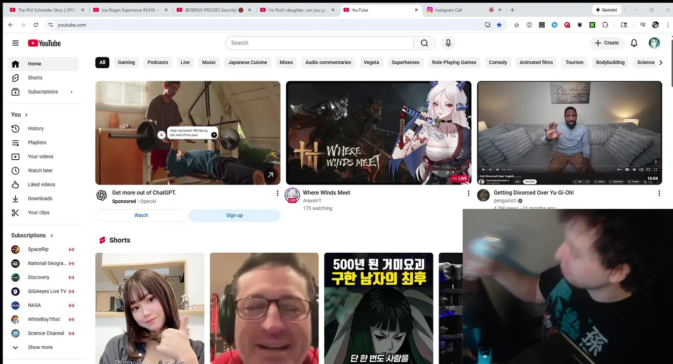The width and height of the screenshot is (673, 364).
Task: Expand Show more subscriptions
Action: [43, 347]
